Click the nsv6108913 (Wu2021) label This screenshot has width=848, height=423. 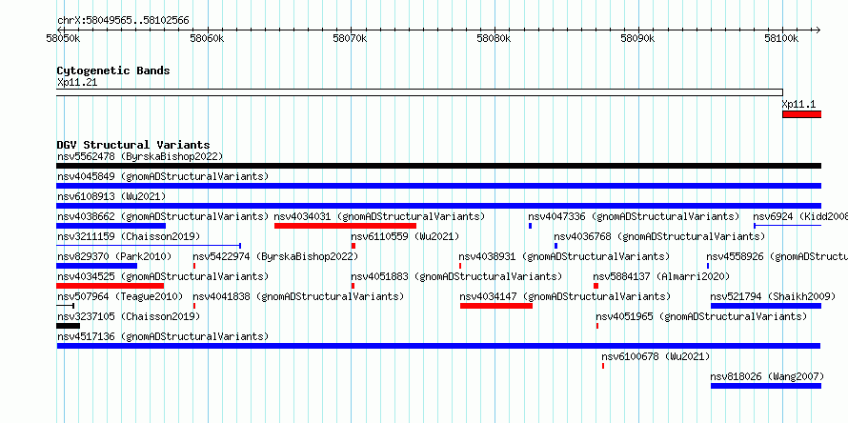click(111, 197)
